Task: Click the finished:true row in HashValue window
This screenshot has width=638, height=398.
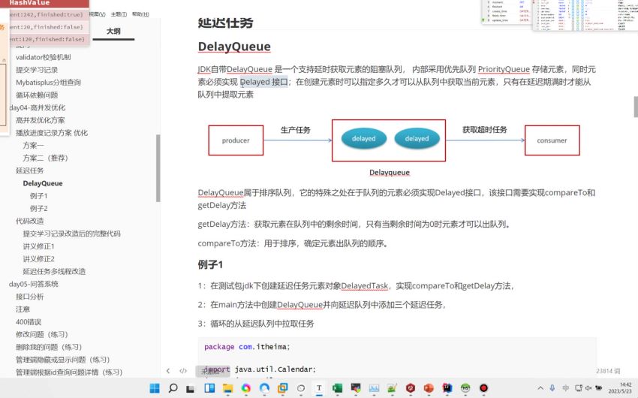Action: click(x=47, y=15)
